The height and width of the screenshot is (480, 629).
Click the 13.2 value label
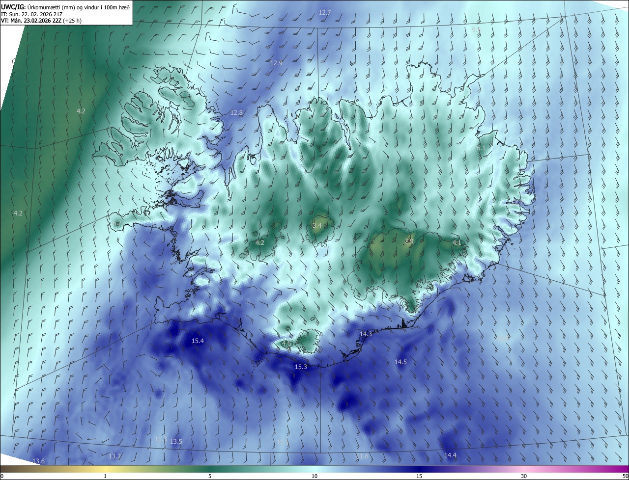pos(114,456)
